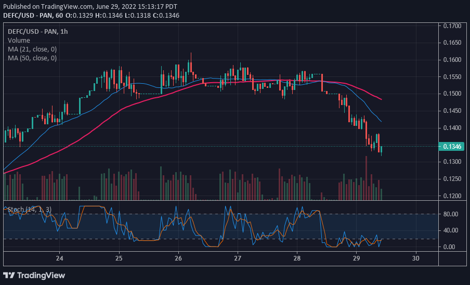Click the 0.1300 price axis label
The height and width of the screenshot is (285, 470).
point(452,162)
